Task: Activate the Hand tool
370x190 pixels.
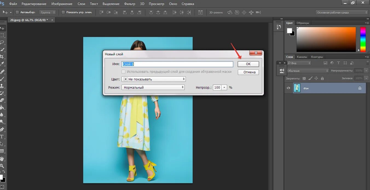Action: point(2,159)
